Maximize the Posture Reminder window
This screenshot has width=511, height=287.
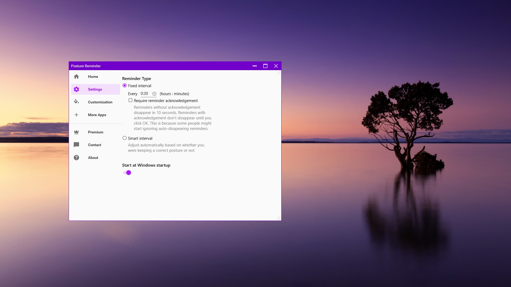[x=265, y=66]
